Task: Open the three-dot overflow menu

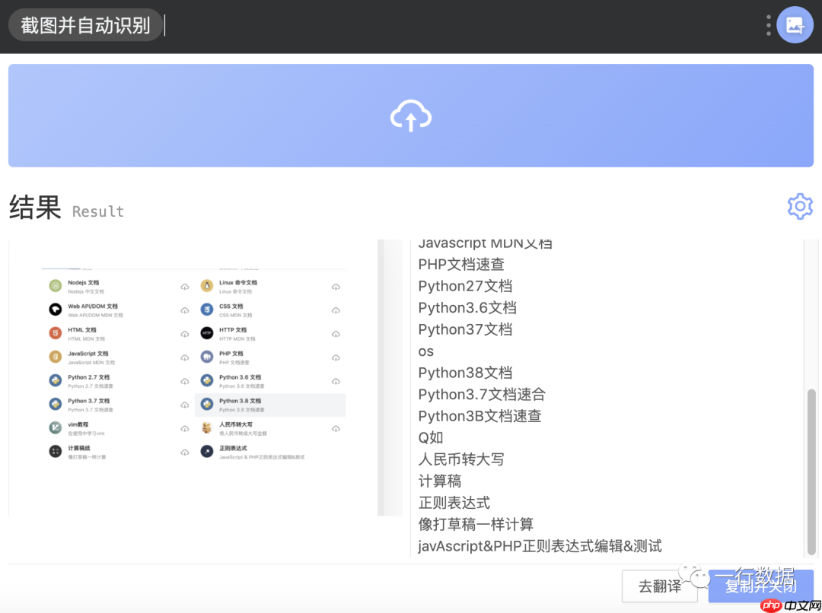Action: [x=768, y=24]
